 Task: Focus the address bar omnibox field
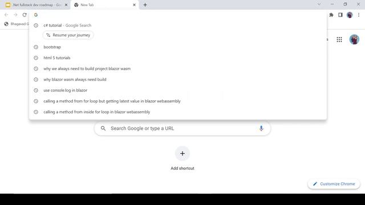[178, 15]
